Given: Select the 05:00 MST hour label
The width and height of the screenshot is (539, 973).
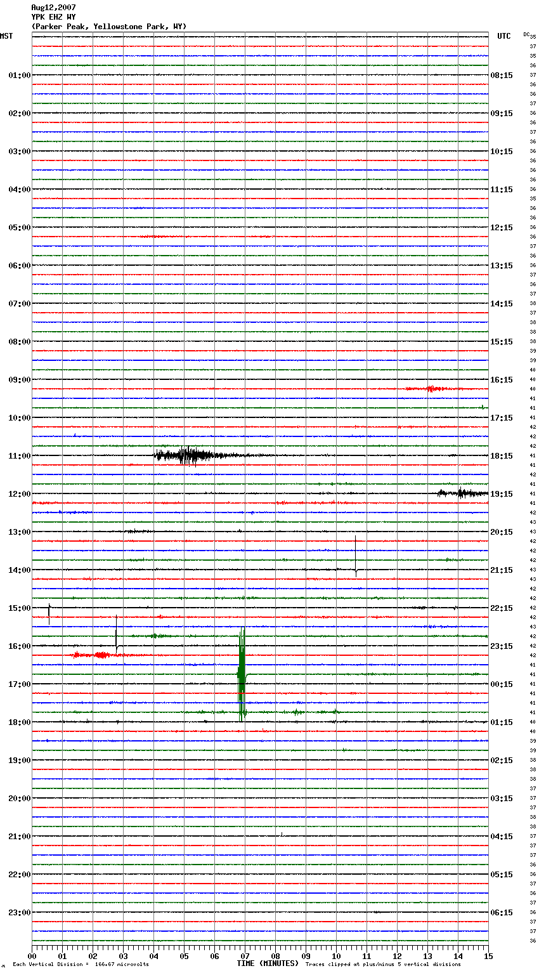Looking at the screenshot, I should click(x=20, y=228).
